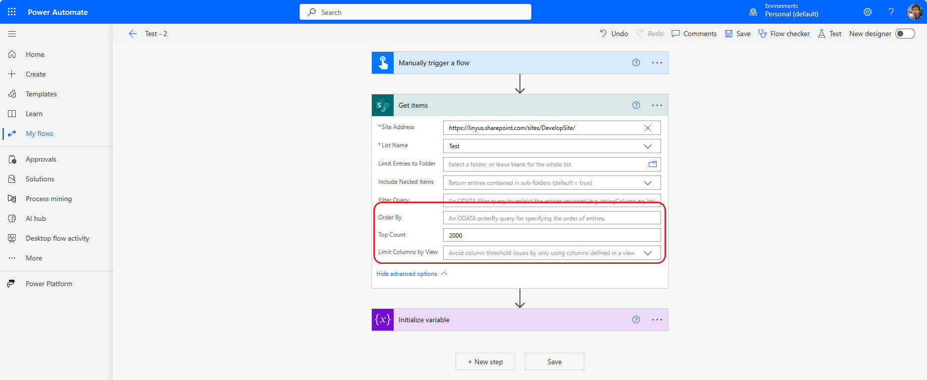927x380 pixels.
Task: Click the Manually trigger a flow icon
Action: [x=383, y=63]
